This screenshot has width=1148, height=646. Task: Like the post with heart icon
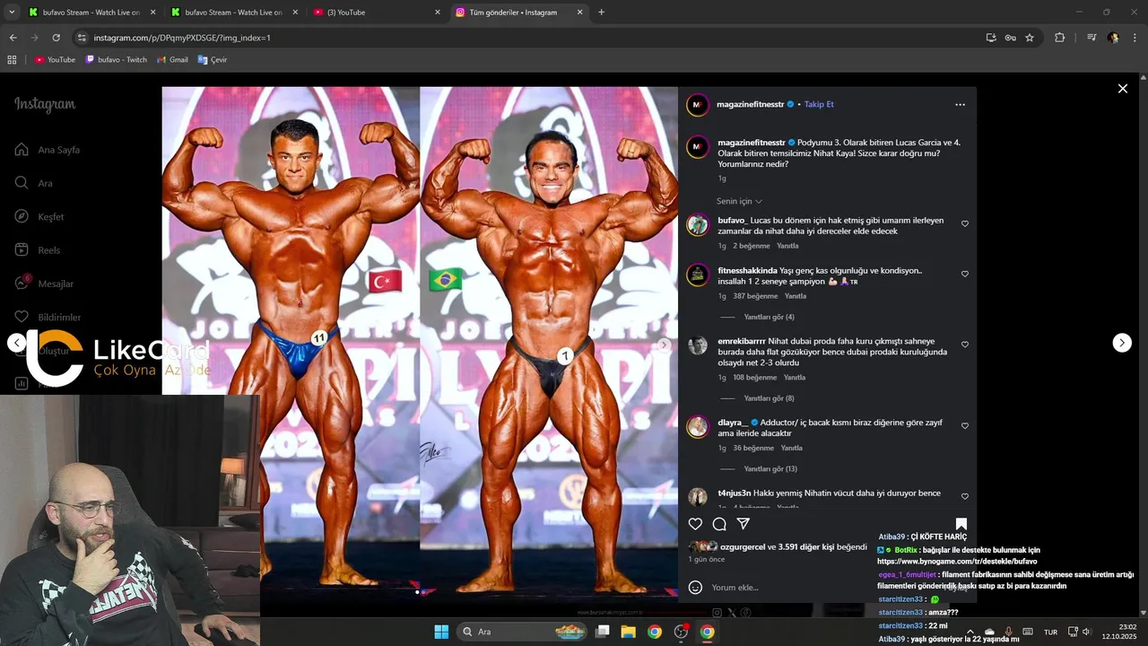[x=695, y=524]
